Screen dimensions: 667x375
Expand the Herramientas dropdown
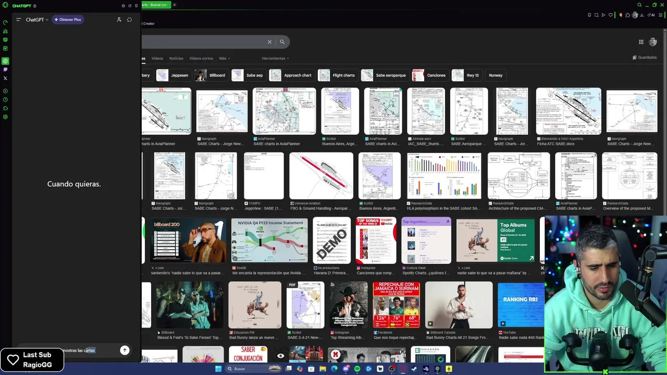(275, 58)
